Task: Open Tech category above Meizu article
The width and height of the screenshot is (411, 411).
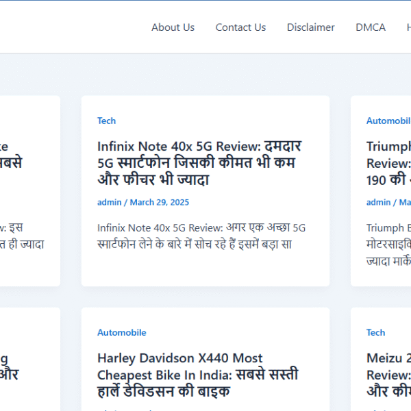Action: pyautogui.click(x=375, y=333)
